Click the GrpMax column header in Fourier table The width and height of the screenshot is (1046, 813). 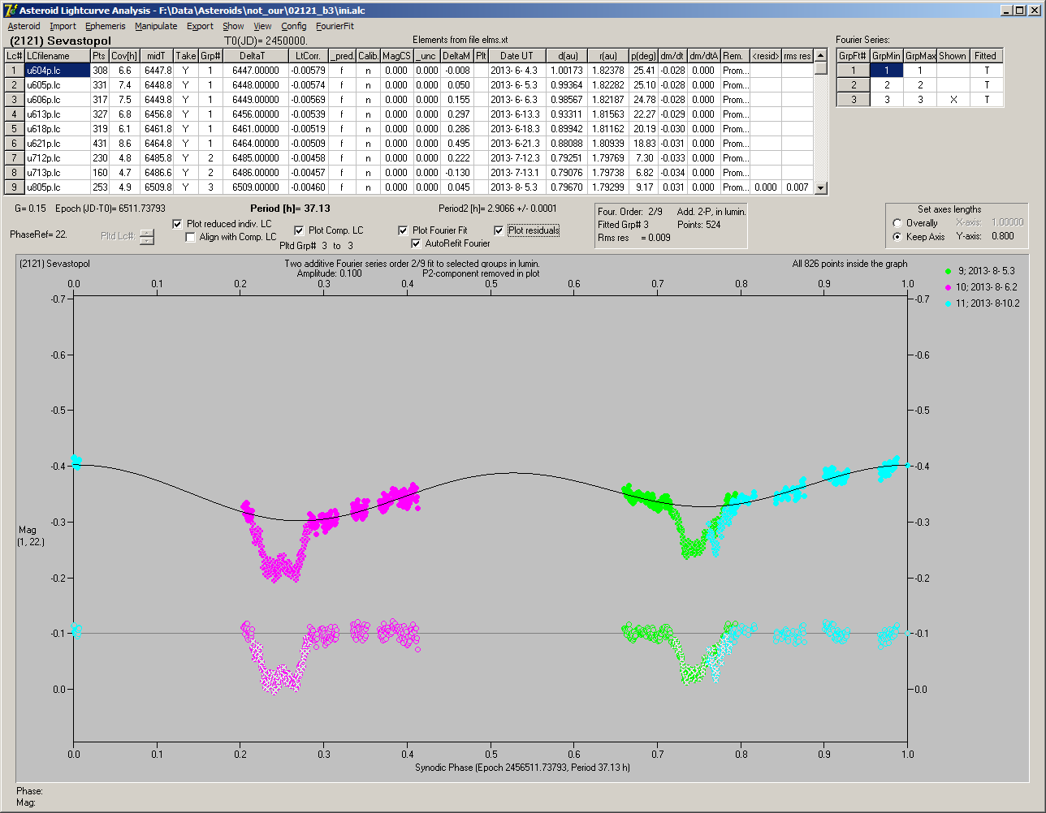[920, 56]
